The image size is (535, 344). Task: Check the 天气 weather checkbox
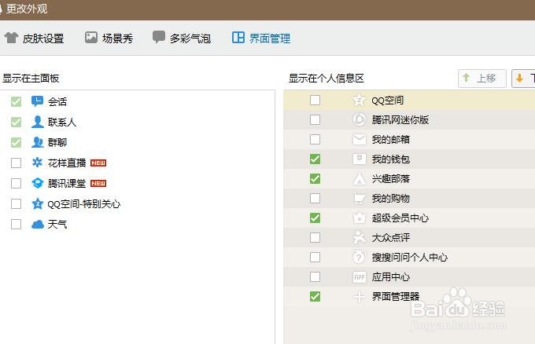16,224
